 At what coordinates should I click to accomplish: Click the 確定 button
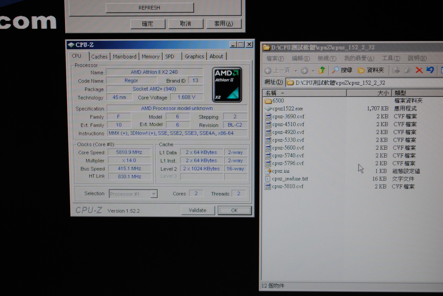click(x=148, y=24)
